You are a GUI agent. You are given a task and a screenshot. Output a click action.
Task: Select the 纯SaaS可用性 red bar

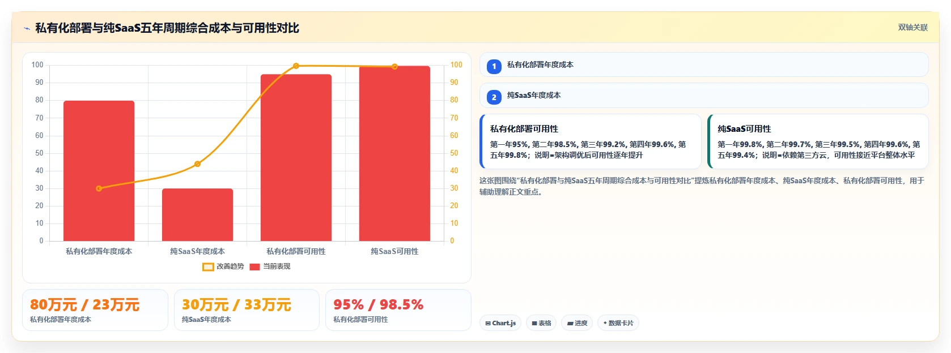click(394, 153)
